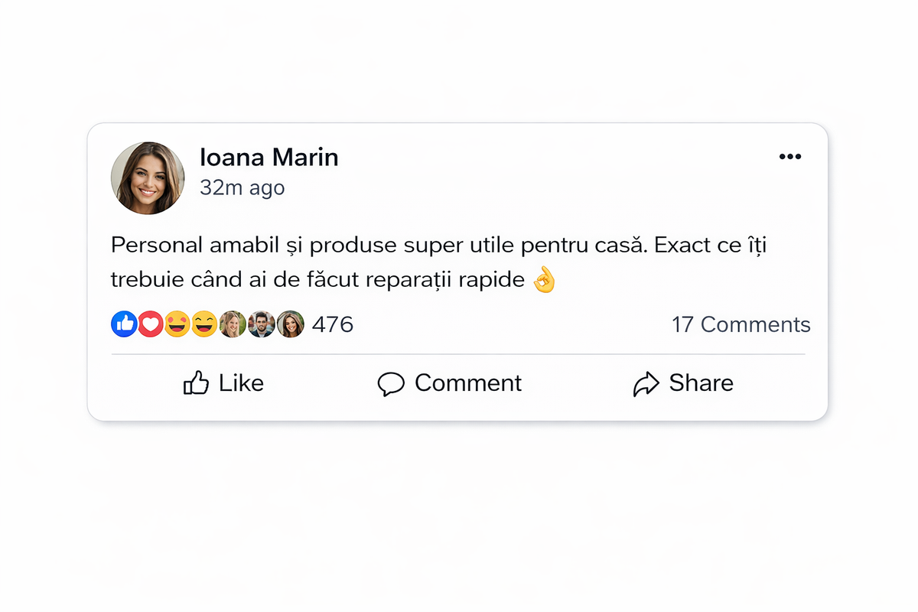Image resolution: width=918 pixels, height=612 pixels.
Task: Open the 17 Comments link
Action: (741, 324)
